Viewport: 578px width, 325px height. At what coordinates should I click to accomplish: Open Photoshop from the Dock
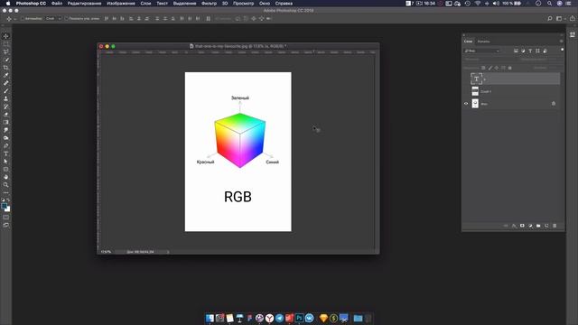299,318
